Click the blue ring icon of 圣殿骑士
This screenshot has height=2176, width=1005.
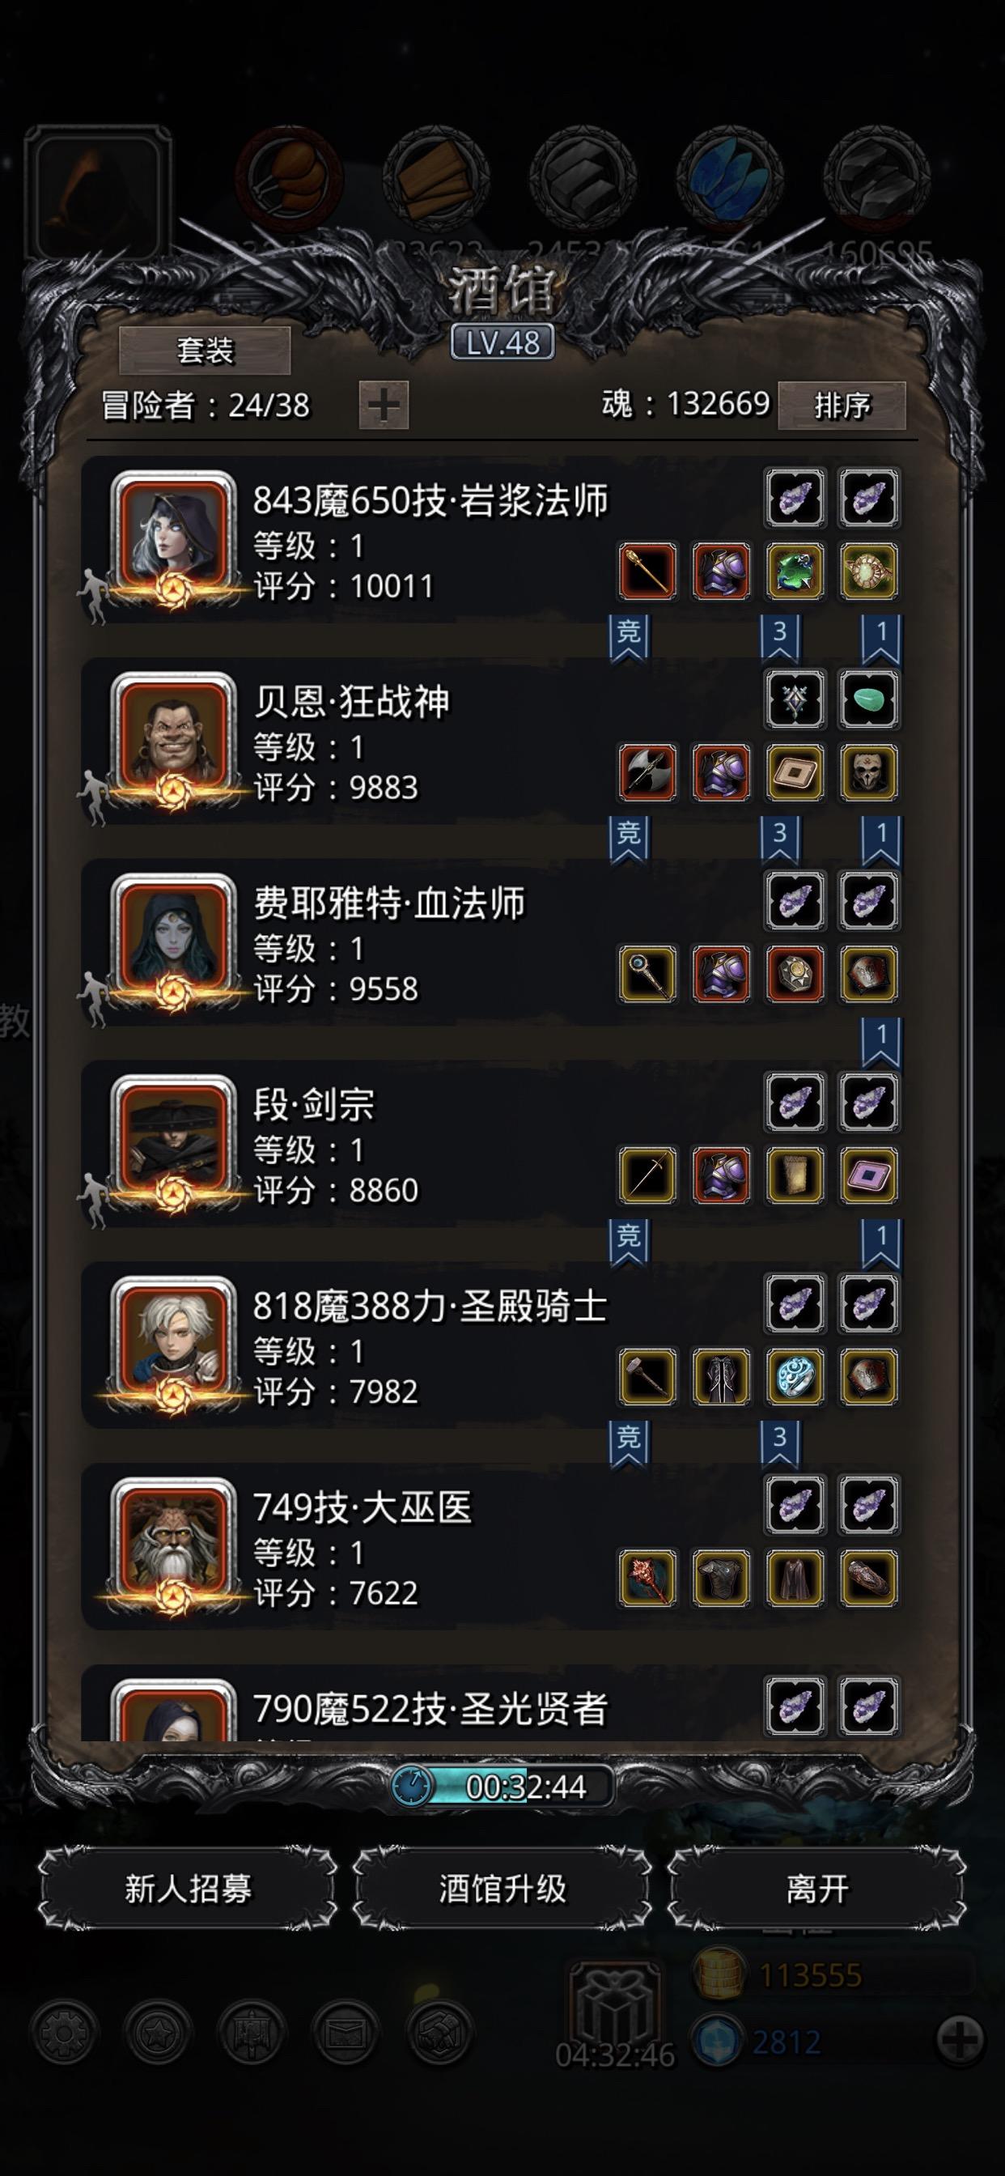pos(795,1376)
